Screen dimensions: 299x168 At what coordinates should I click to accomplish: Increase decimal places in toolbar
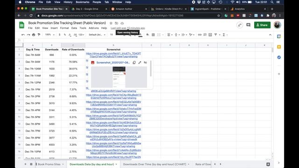[x=75, y=35]
